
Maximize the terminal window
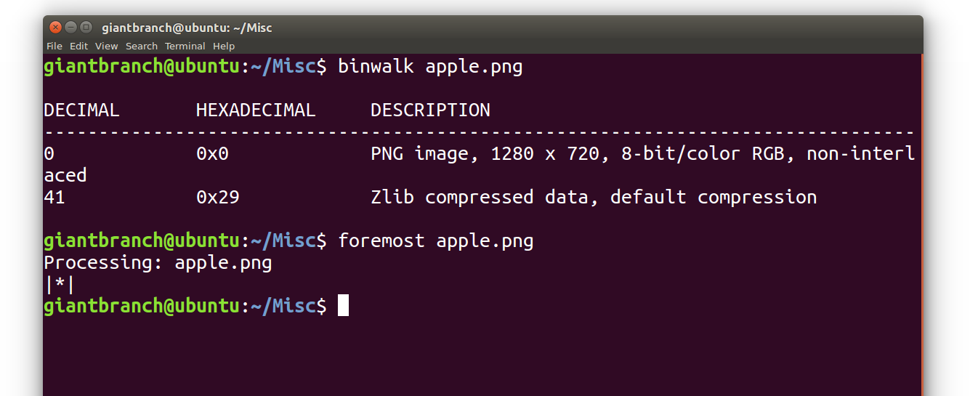coord(86,28)
